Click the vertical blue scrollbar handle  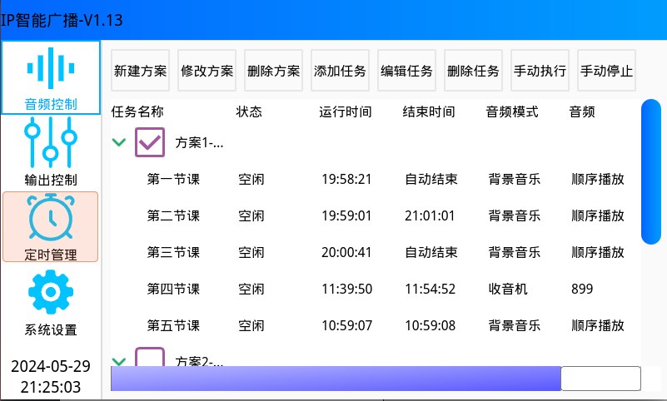click(650, 171)
